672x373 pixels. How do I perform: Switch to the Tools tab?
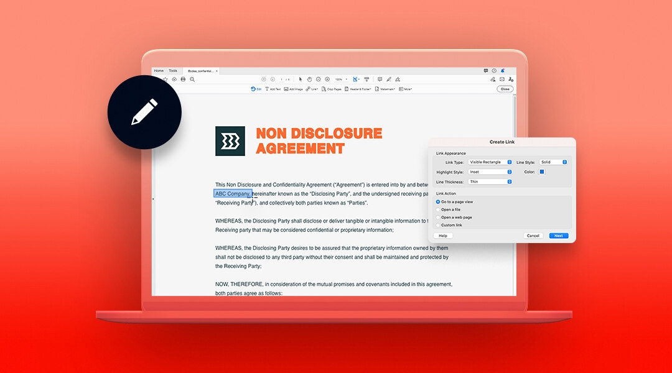[x=173, y=71]
